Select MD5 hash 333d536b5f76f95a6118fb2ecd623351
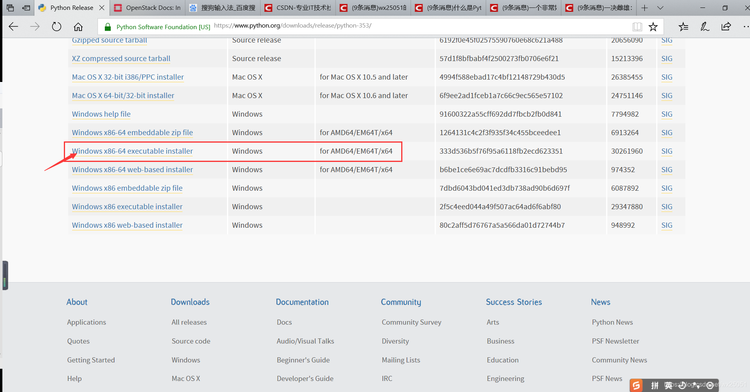Image resolution: width=750 pixels, height=392 pixels. coord(501,151)
